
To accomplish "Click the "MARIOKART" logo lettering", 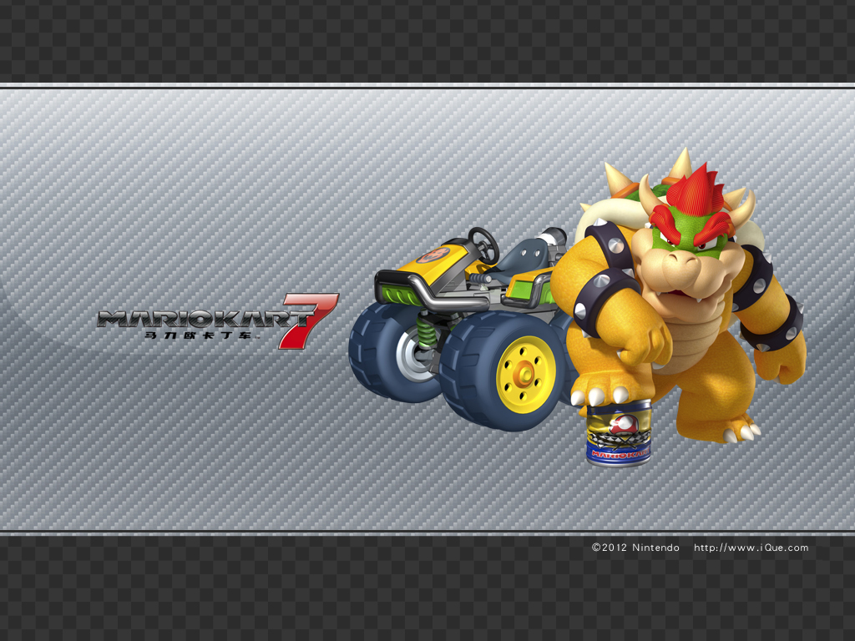I will click(203, 319).
